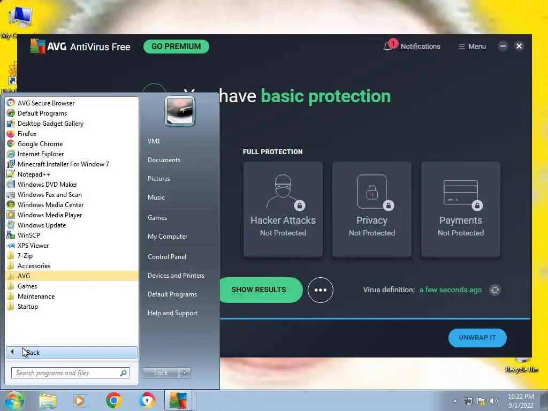Click the Lock button
The width and height of the screenshot is (548, 411).
click(x=161, y=373)
